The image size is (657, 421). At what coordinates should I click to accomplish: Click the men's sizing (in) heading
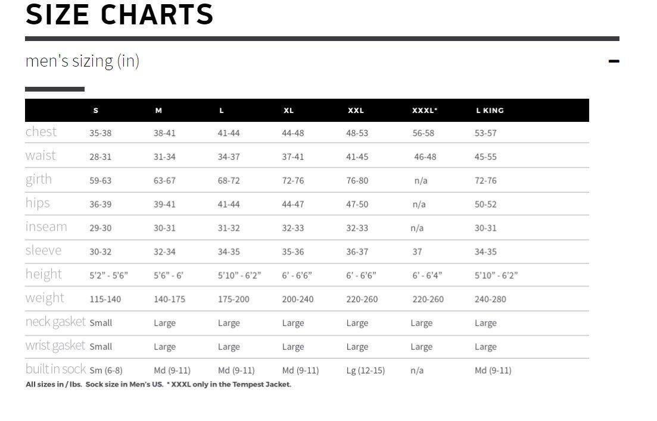tap(82, 61)
